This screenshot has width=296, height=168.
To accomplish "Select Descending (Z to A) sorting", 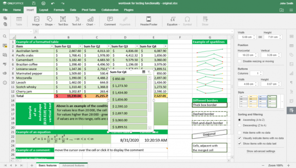I will (x=240, y=125).
